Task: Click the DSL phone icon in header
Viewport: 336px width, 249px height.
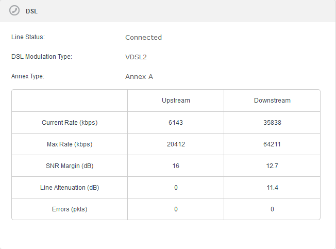Action: coord(14,11)
